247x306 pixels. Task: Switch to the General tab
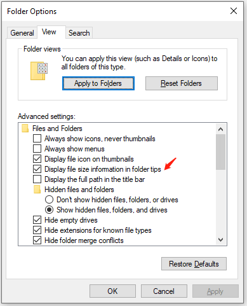coord(22,33)
